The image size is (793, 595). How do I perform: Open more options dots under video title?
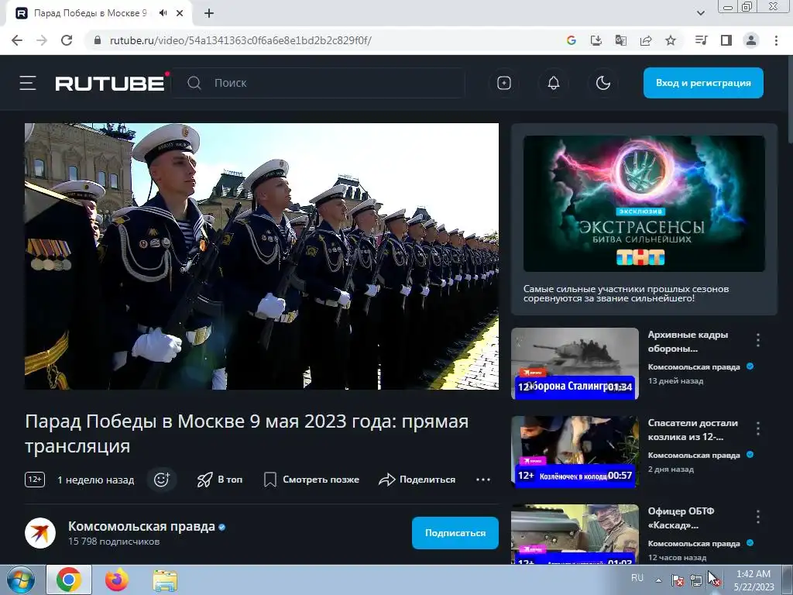pos(483,479)
